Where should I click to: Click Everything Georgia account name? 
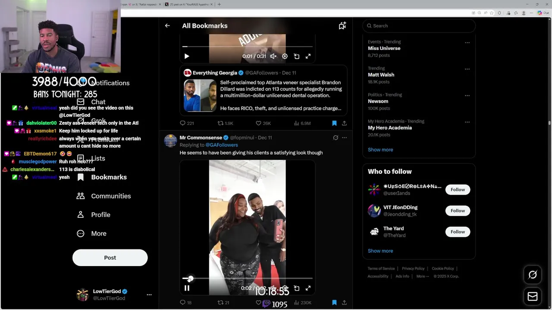coord(215,73)
